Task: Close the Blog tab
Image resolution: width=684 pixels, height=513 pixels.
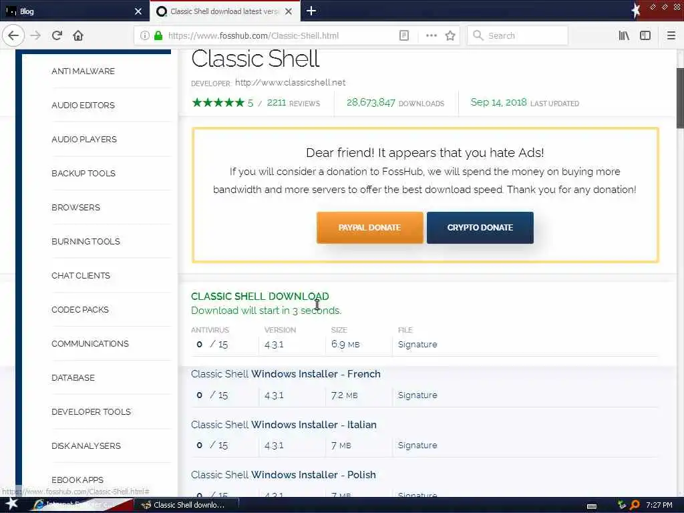Action: [x=138, y=11]
